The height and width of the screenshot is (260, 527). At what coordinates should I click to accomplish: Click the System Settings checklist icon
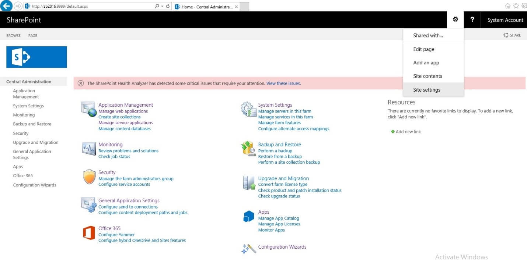point(249,110)
